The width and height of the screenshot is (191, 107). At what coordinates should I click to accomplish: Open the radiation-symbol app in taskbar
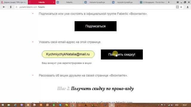point(92,105)
